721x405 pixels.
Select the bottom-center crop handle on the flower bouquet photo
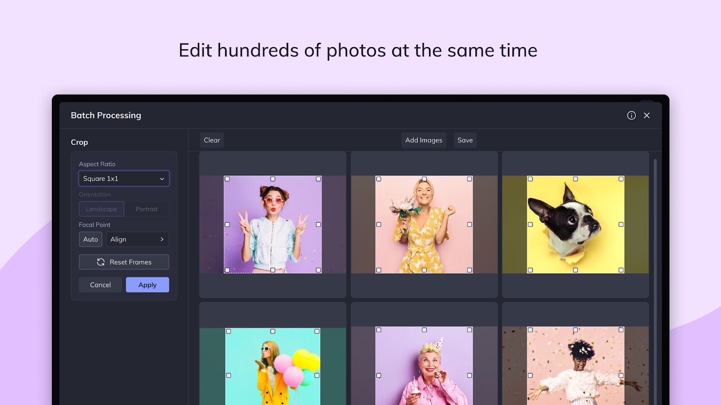(424, 270)
